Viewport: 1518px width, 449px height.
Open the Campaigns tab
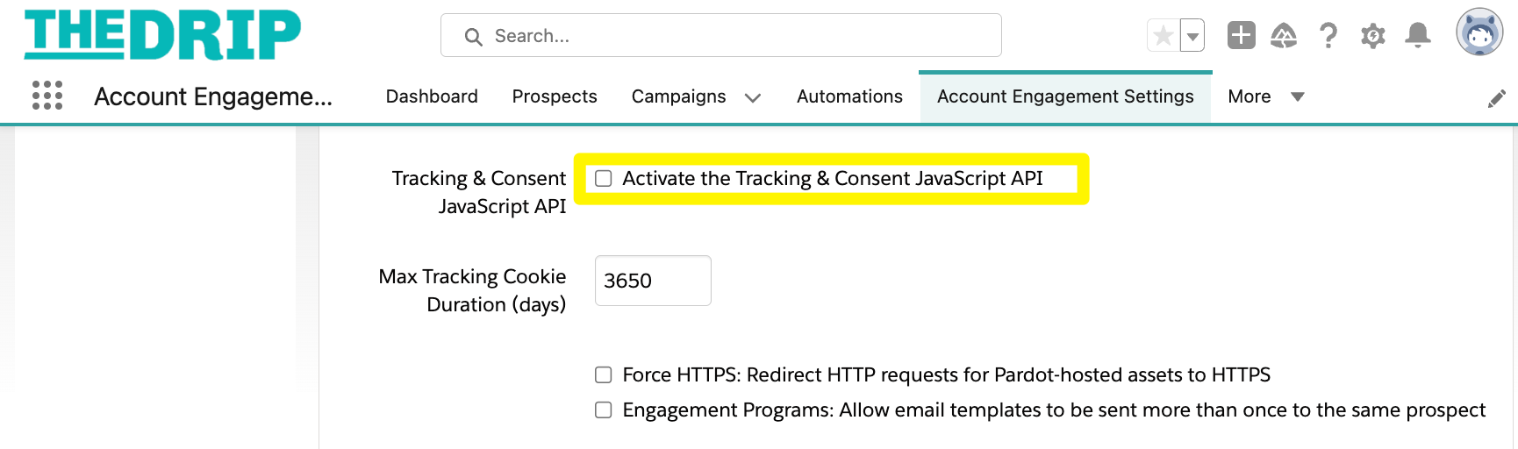click(678, 96)
